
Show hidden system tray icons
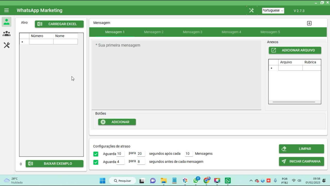click(251, 181)
